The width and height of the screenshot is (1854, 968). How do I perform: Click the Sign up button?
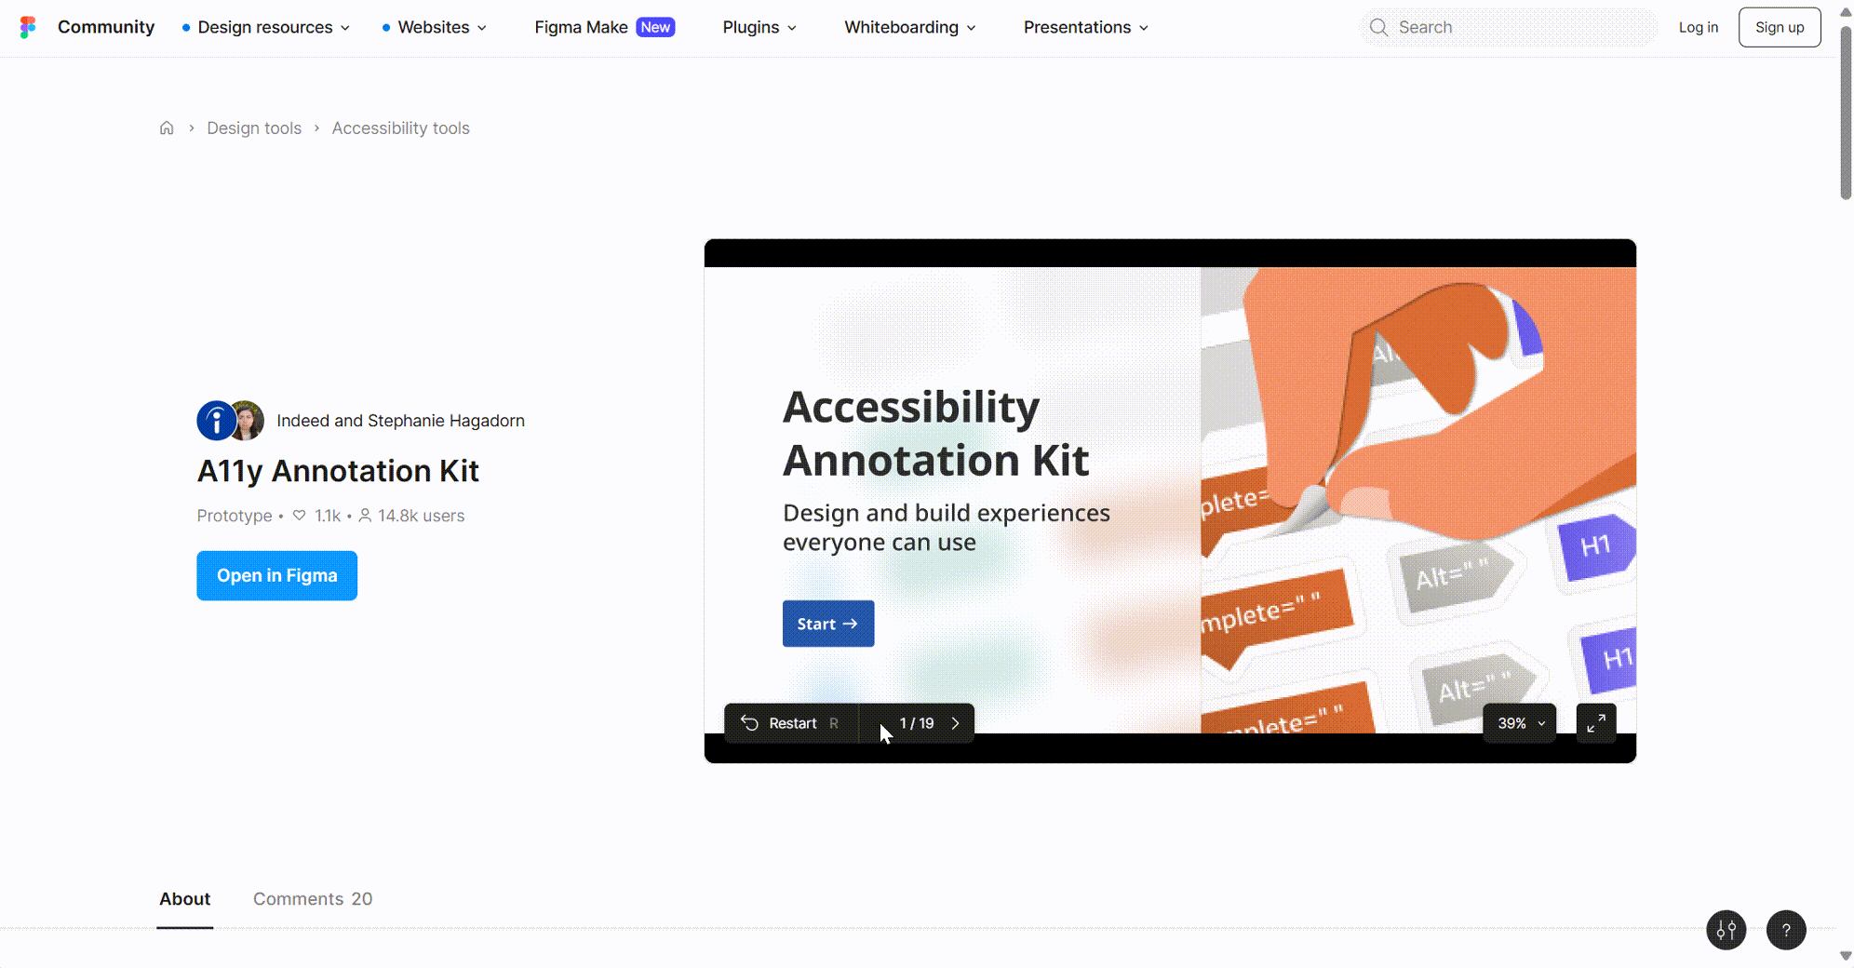click(x=1779, y=27)
